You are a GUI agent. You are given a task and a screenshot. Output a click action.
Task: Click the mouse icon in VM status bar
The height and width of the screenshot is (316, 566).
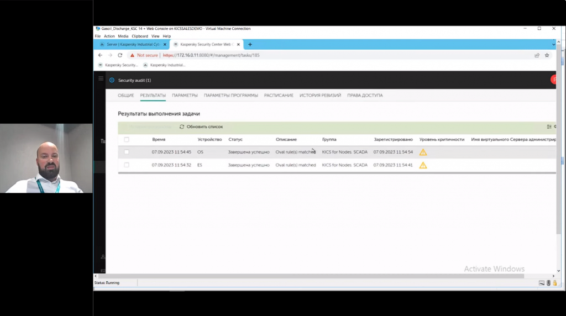click(x=548, y=283)
